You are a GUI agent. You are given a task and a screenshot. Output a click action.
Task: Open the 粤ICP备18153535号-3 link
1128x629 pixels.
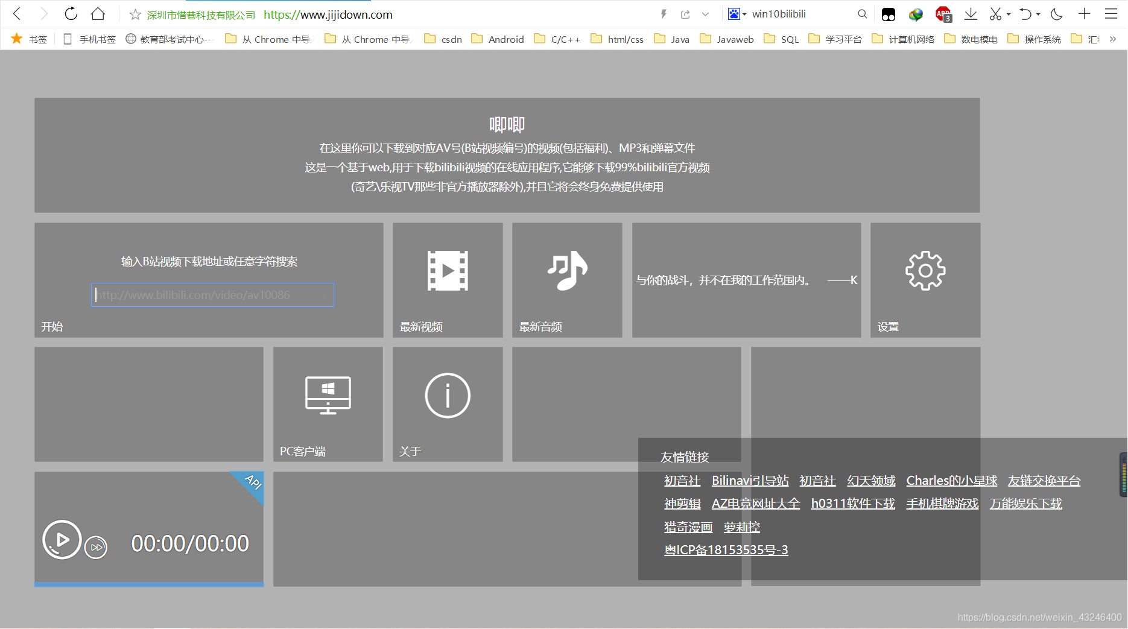click(726, 550)
